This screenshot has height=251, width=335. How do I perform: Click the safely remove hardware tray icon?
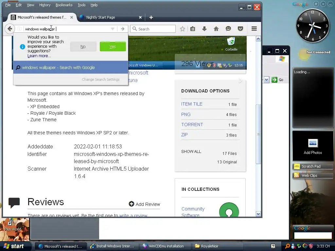click(x=299, y=246)
